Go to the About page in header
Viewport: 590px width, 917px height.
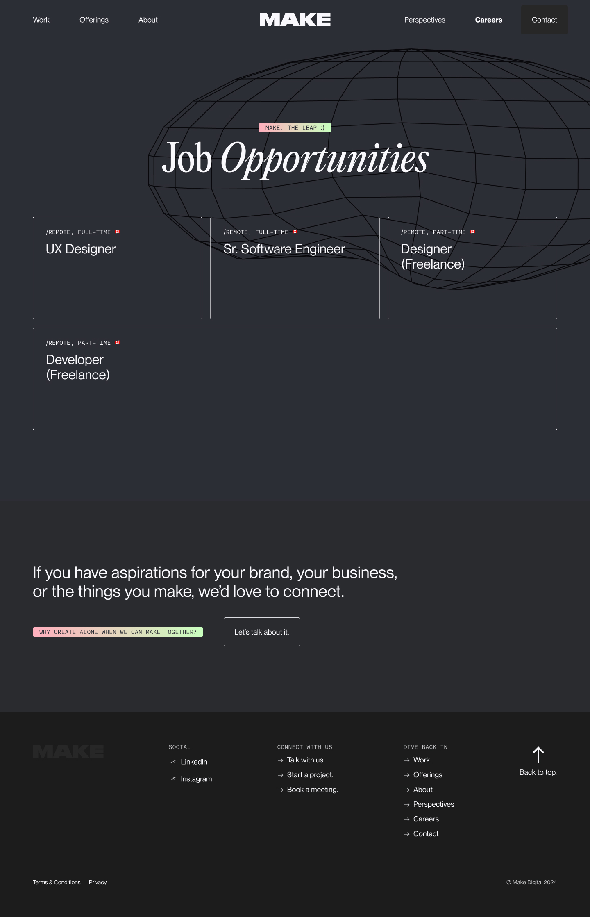click(x=148, y=20)
